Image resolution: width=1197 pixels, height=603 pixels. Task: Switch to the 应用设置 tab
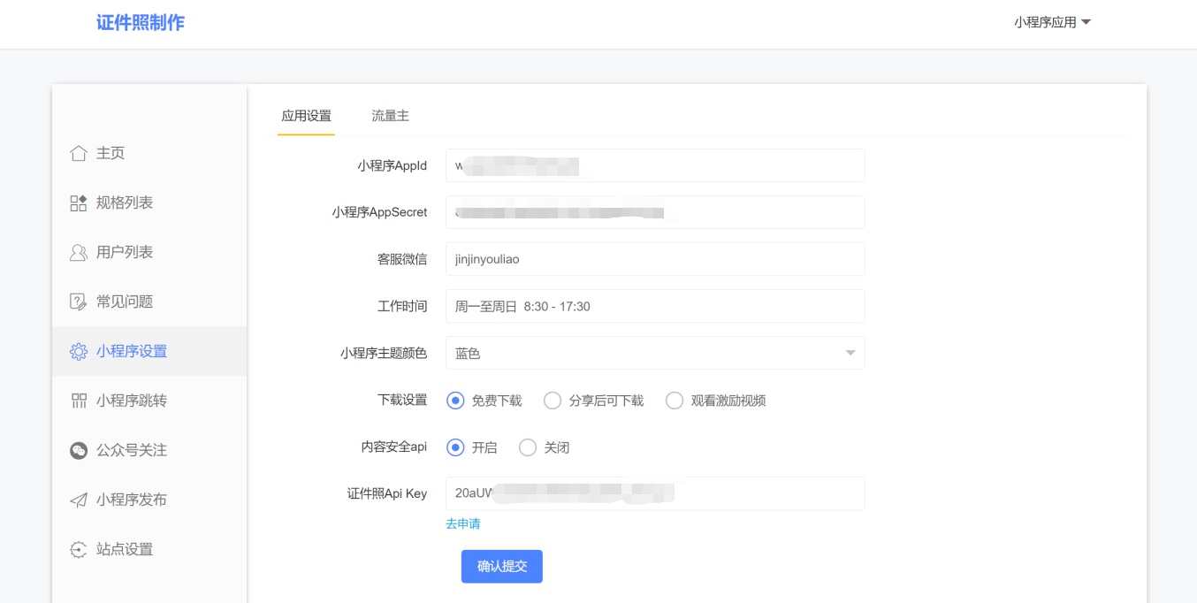(306, 116)
